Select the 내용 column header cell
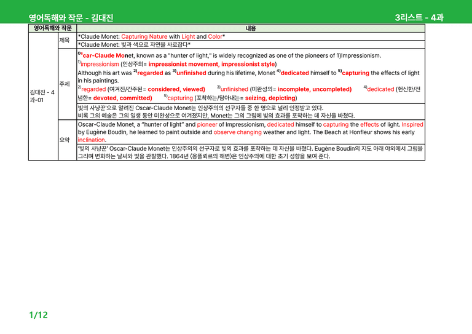This screenshot has width=472, height=334. coord(251,28)
